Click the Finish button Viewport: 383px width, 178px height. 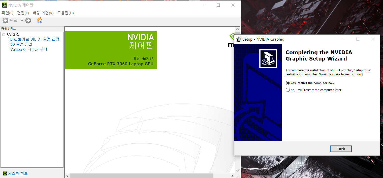[341, 149]
